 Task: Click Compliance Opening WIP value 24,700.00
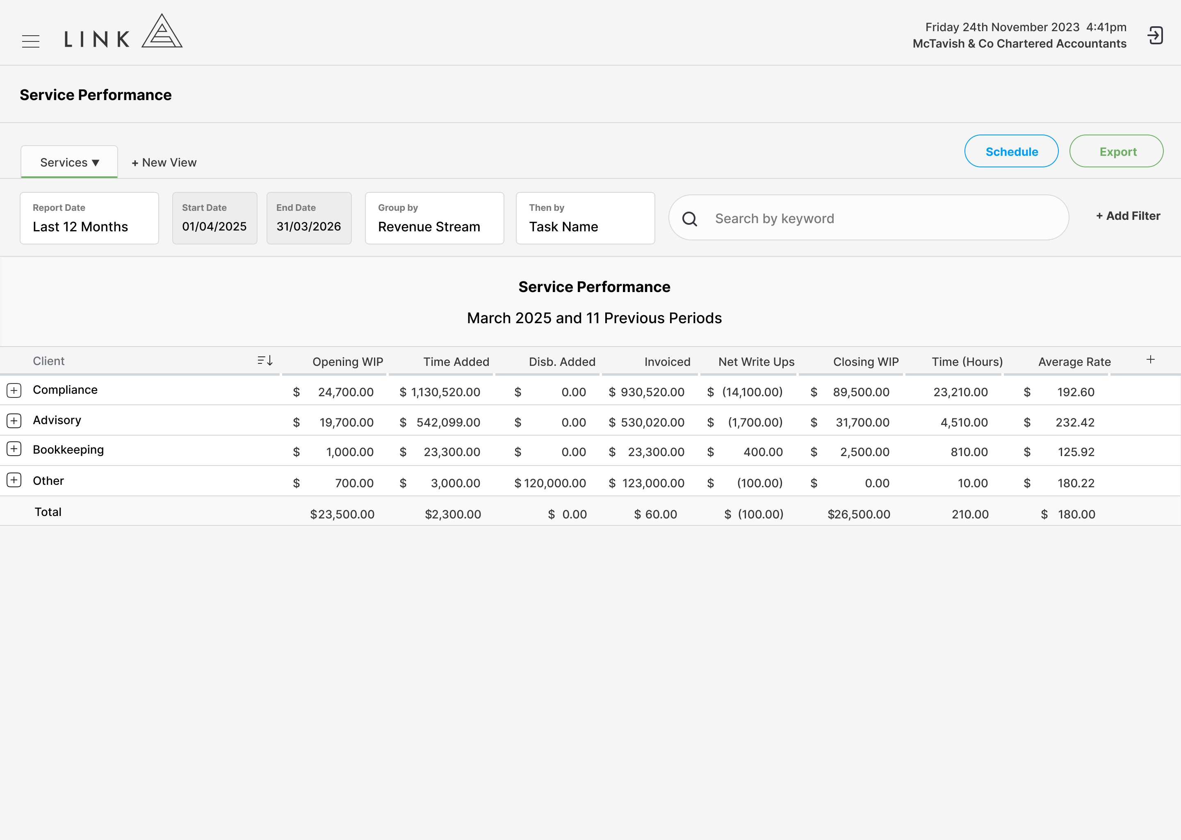346,392
